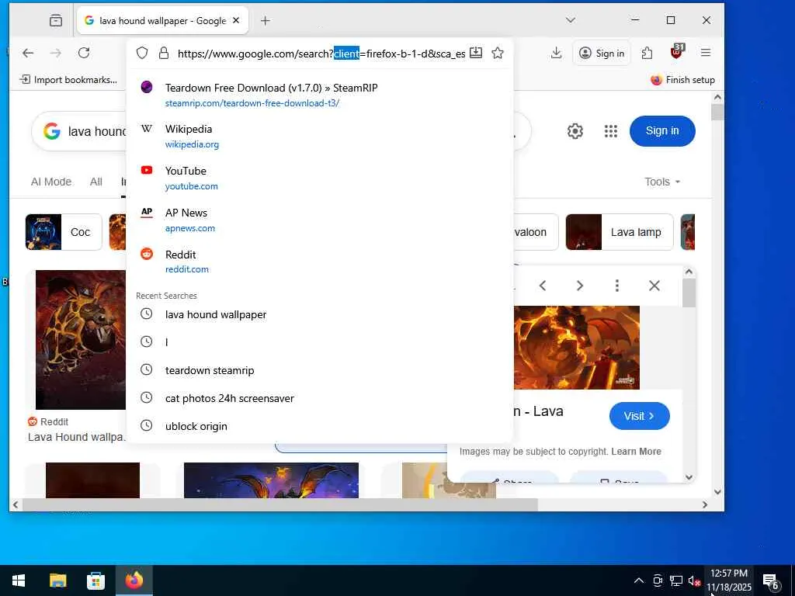Open Teardown Free Download SteamRIP suggestion
Screen dimensions: 795x596
(x=319, y=95)
